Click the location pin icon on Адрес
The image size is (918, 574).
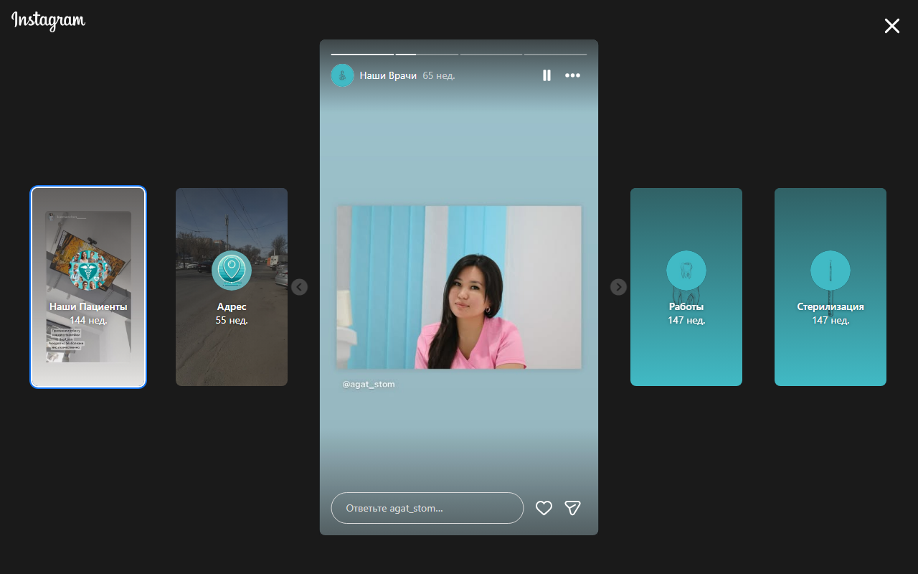pyautogui.click(x=232, y=270)
